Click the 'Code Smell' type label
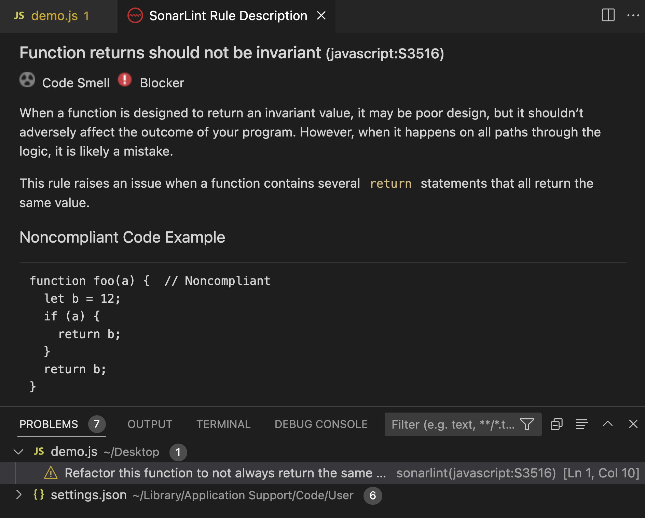Screen dimensions: 645x518 76,83
